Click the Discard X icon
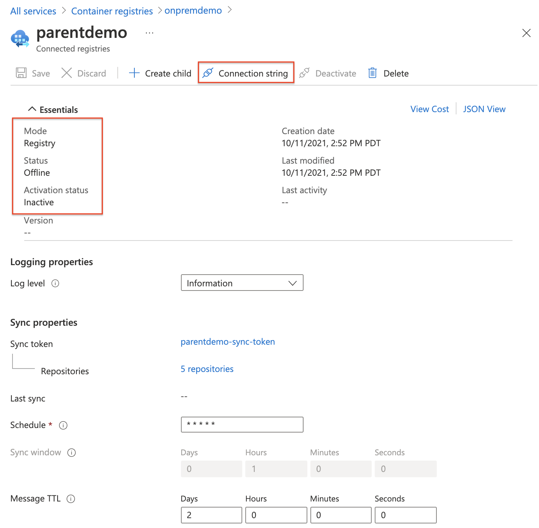The image size is (539, 528). pos(67,73)
